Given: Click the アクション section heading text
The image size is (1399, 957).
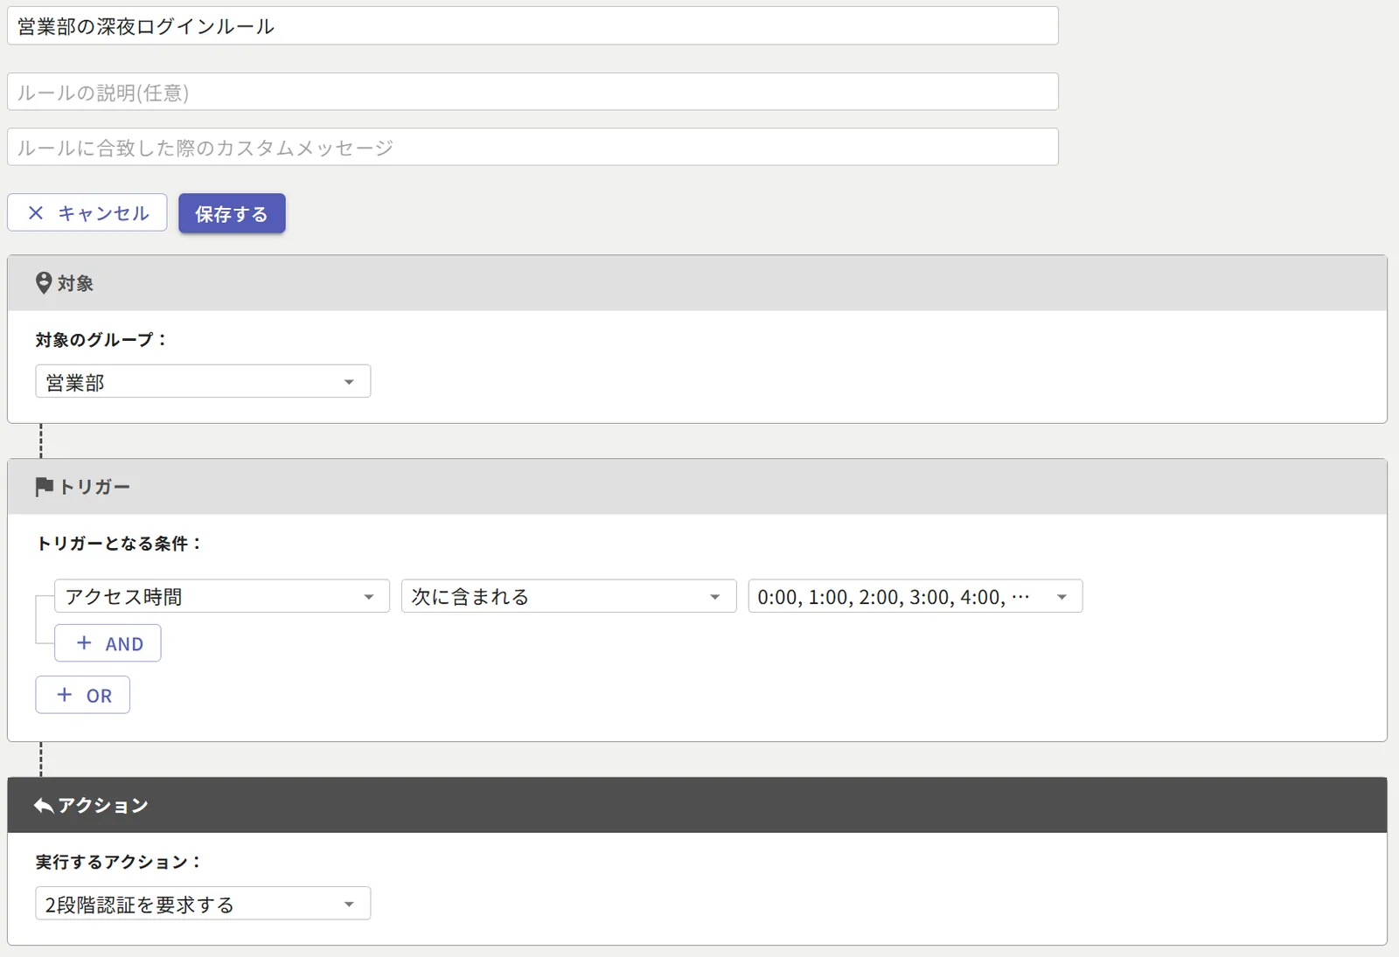Looking at the screenshot, I should (x=103, y=806).
